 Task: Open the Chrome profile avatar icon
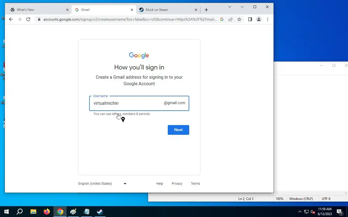pos(259,19)
